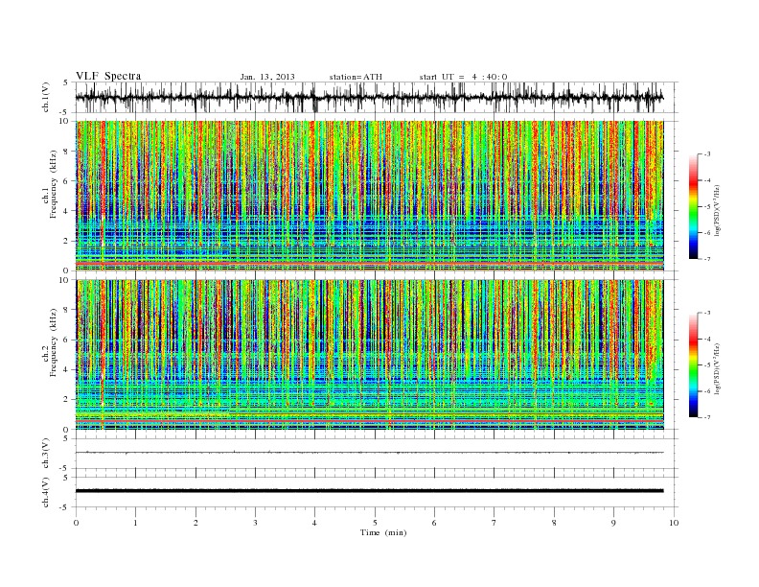Click the 'station=ATH' label
The width and height of the screenshot is (759, 587).
tap(356, 77)
